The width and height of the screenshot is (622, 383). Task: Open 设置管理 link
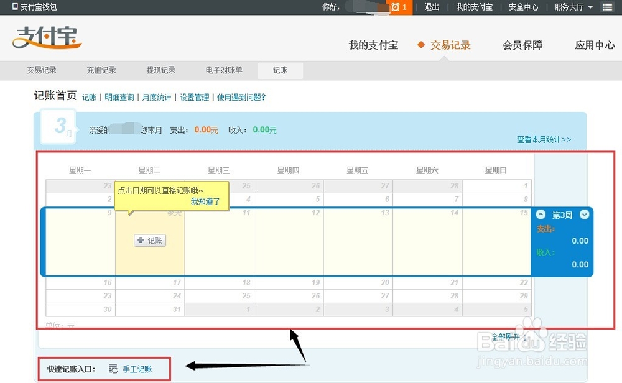[194, 97]
